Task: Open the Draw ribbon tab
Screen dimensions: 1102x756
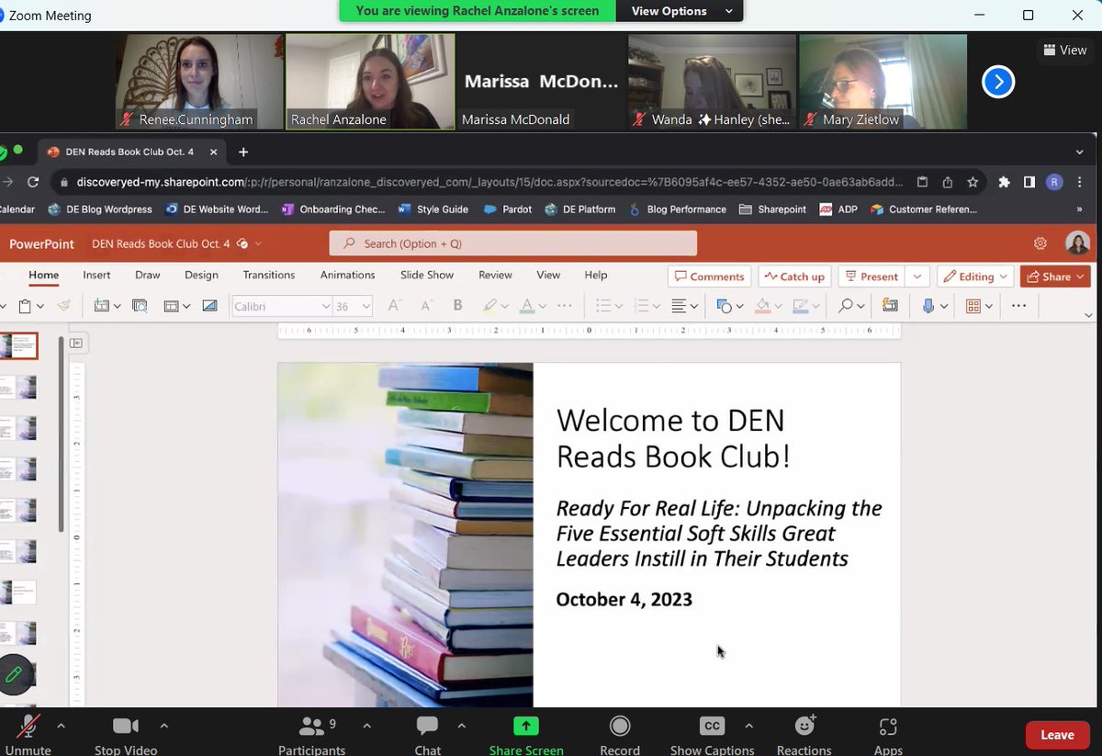Action: [x=147, y=275]
